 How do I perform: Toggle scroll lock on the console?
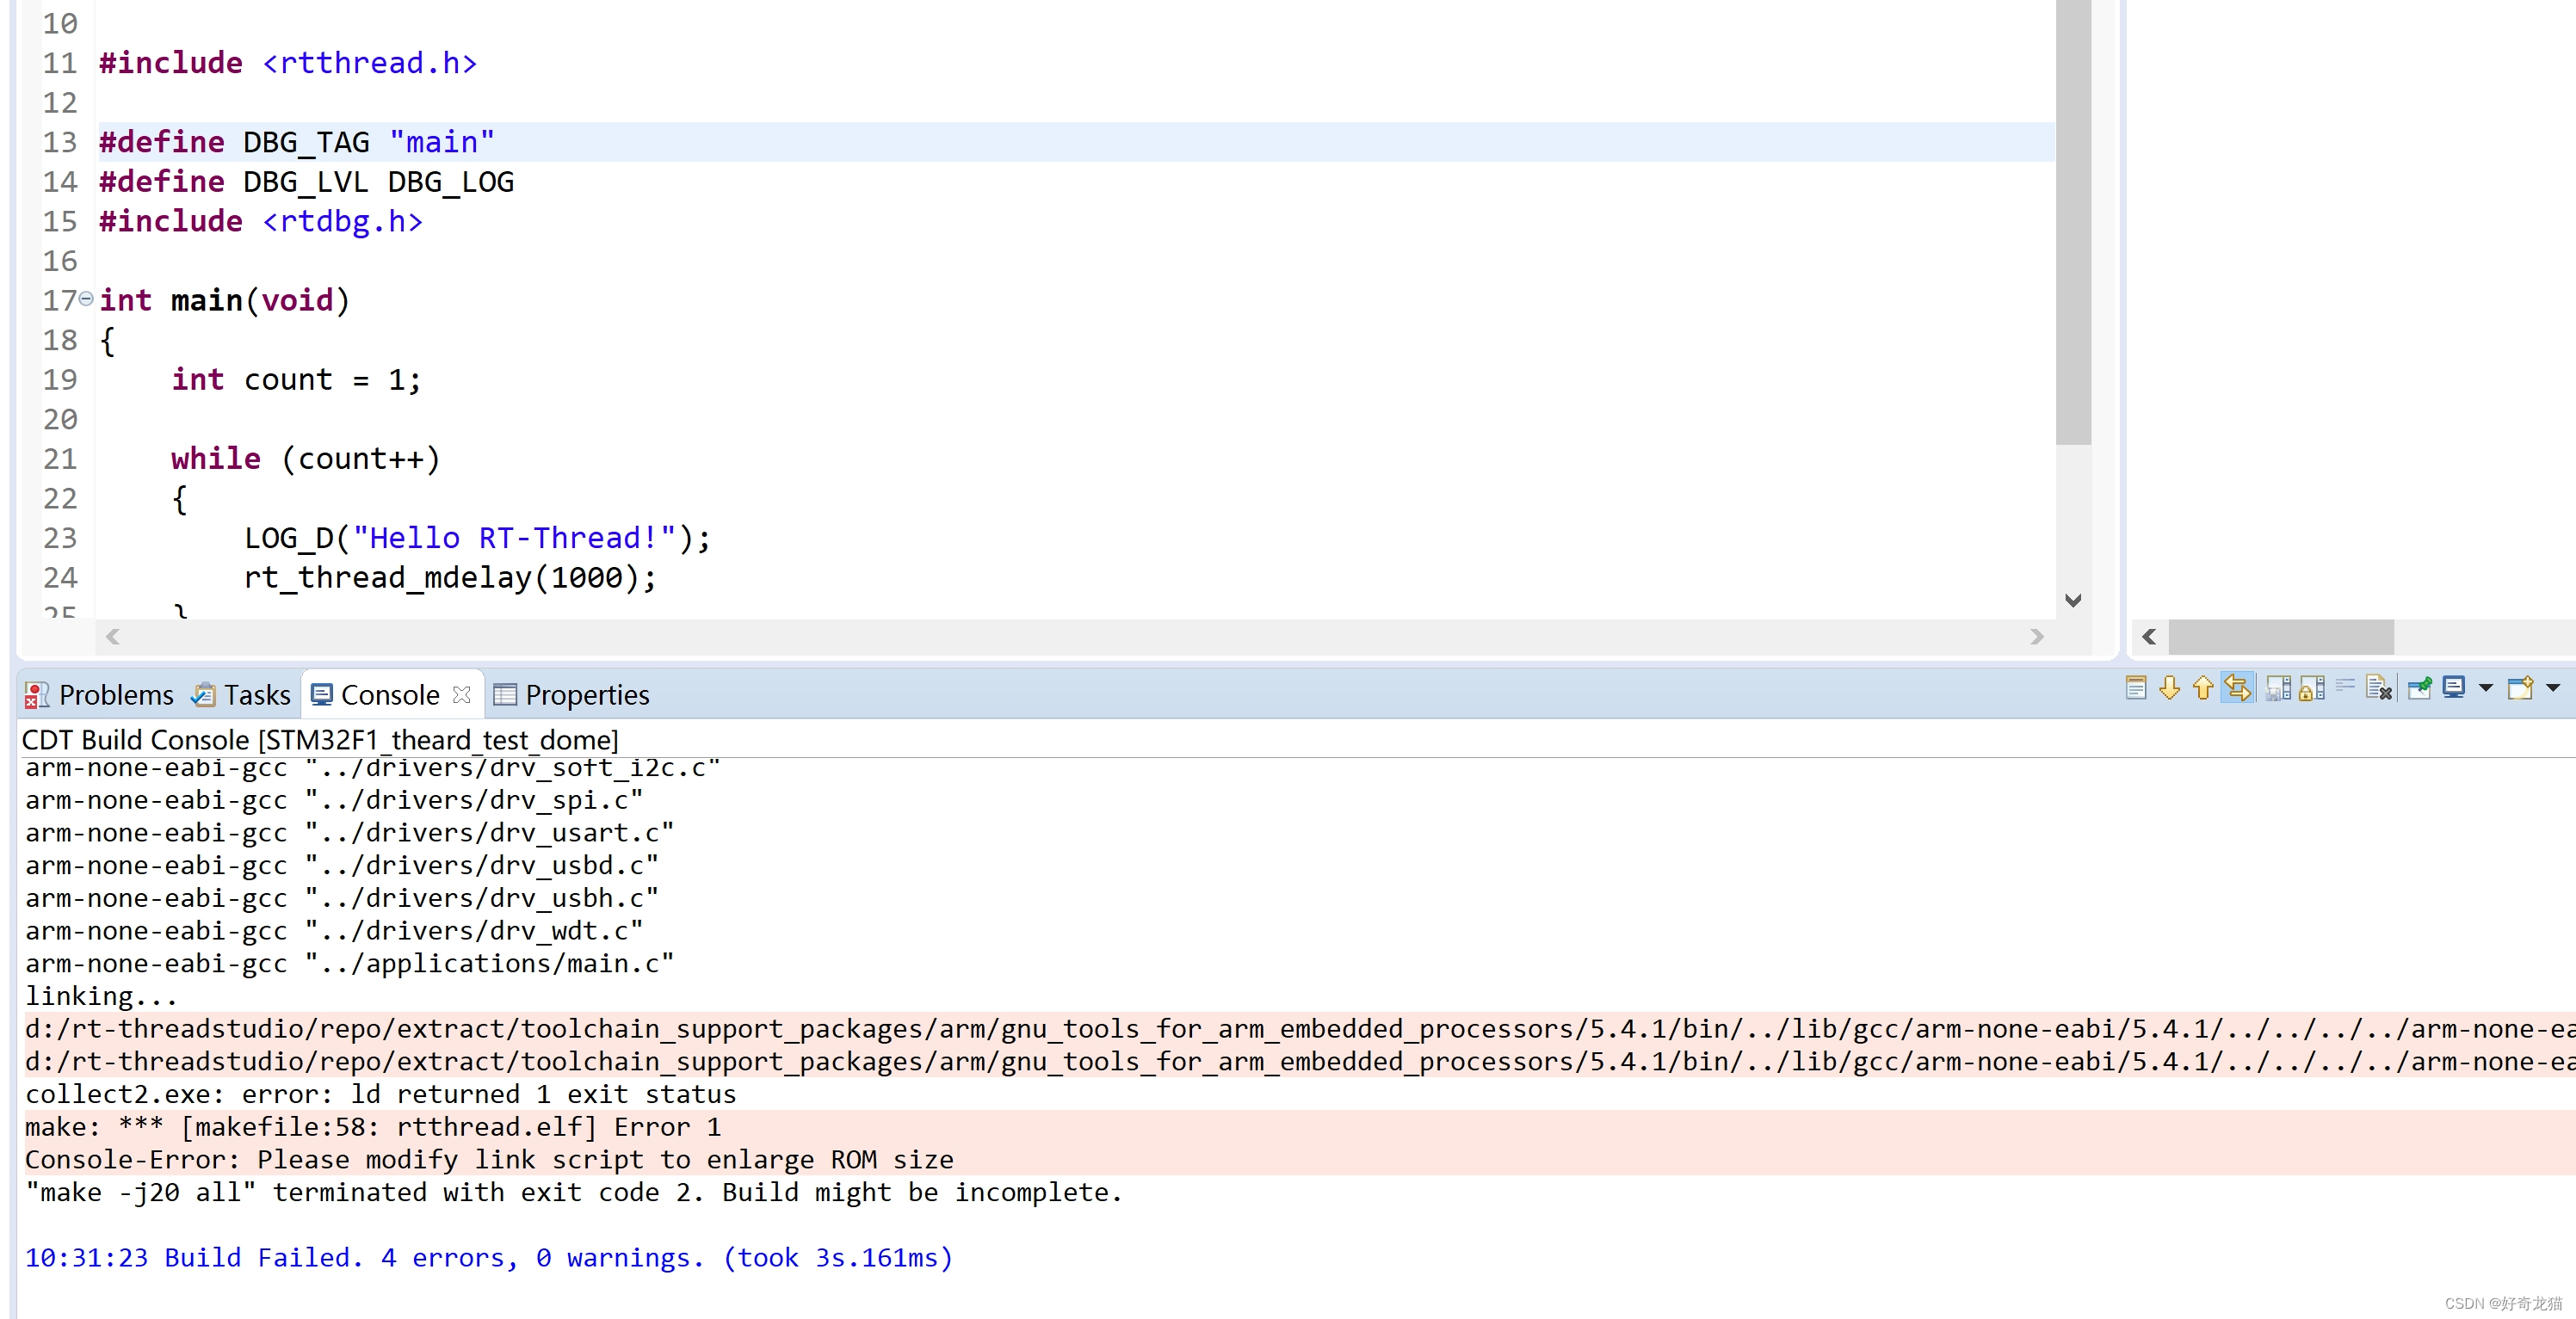[2311, 688]
